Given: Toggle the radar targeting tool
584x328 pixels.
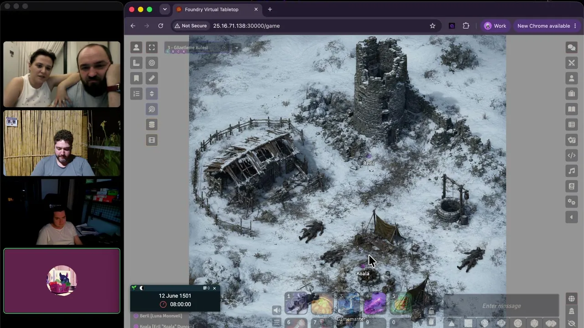Looking at the screenshot, I should (152, 109).
